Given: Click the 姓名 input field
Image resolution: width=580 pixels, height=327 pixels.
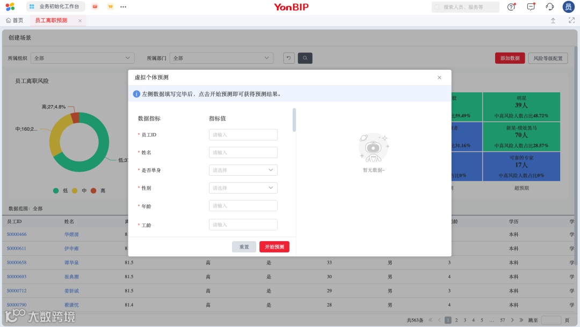Looking at the screenshot, I should coord(243,152).
